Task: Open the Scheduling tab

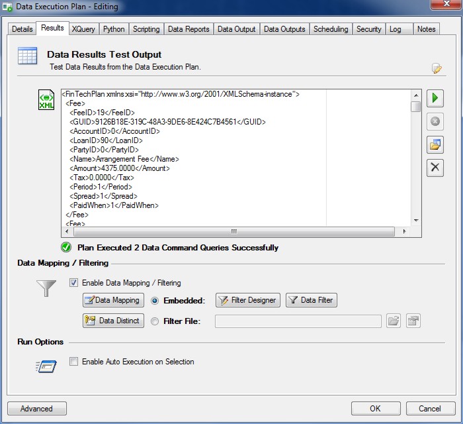Action: coord(330,29)
